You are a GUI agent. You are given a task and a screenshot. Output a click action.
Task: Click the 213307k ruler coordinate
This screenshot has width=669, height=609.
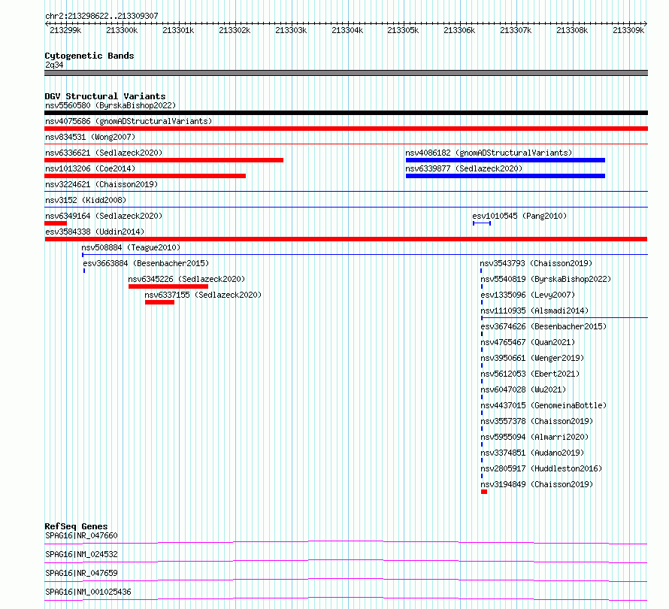click(516, 30)
